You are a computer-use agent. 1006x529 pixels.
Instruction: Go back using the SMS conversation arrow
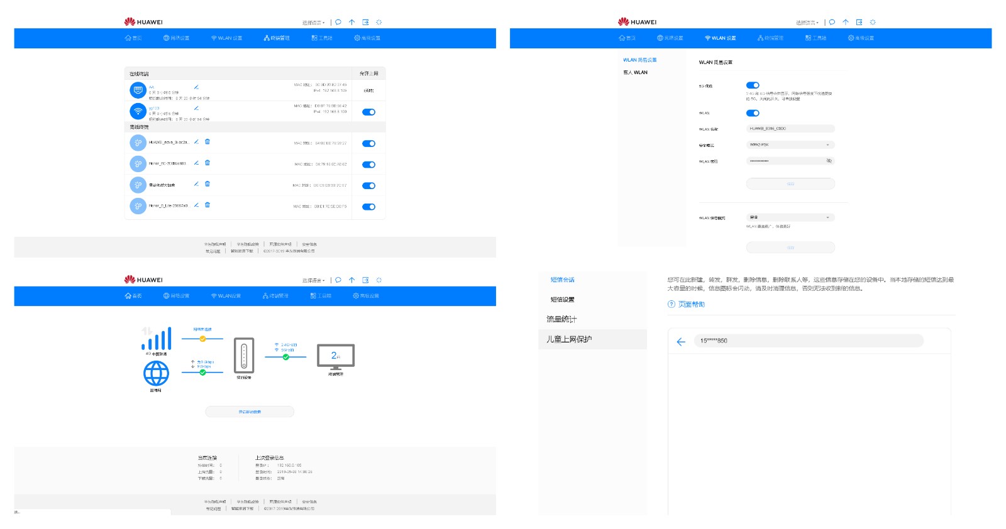[x=680, y=342]
